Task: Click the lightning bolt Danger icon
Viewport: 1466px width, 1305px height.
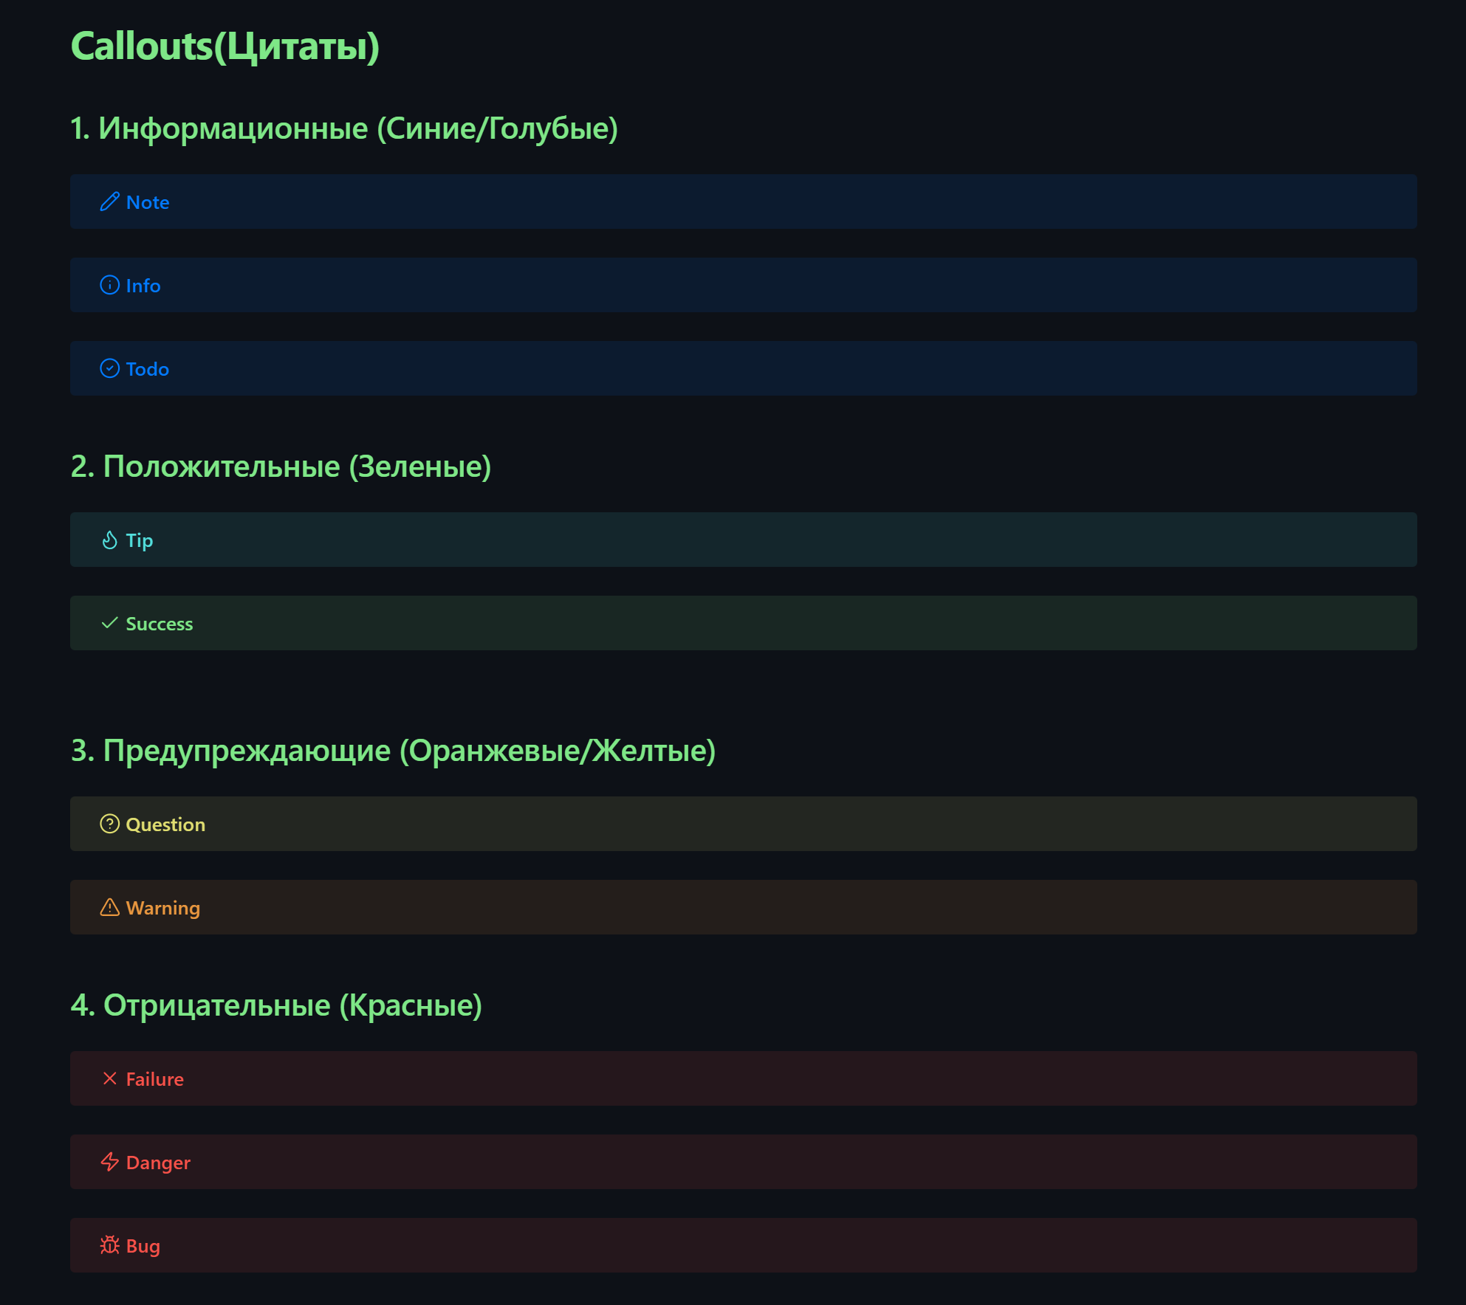Action: point(109,1162)
